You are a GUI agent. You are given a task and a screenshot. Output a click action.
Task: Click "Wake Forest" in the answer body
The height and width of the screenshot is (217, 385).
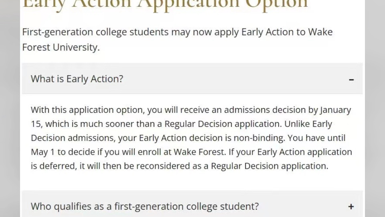coord(199,152)
